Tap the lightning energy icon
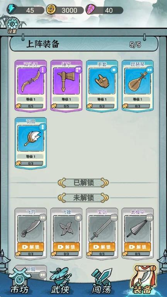Image resolution: width=167 pixels, height=297 pixels. point(12,9)
